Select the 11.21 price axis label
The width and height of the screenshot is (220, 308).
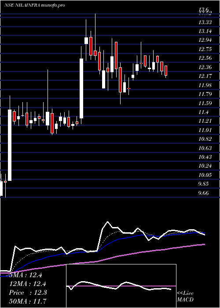pyautogui.click(x=205, y=121)
